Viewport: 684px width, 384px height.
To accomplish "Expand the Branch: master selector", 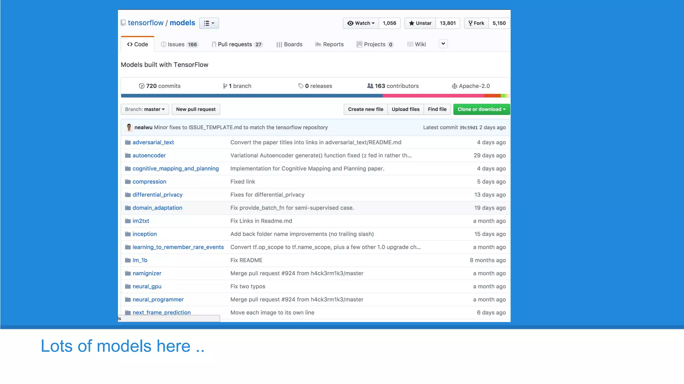I will coord(145,109).
